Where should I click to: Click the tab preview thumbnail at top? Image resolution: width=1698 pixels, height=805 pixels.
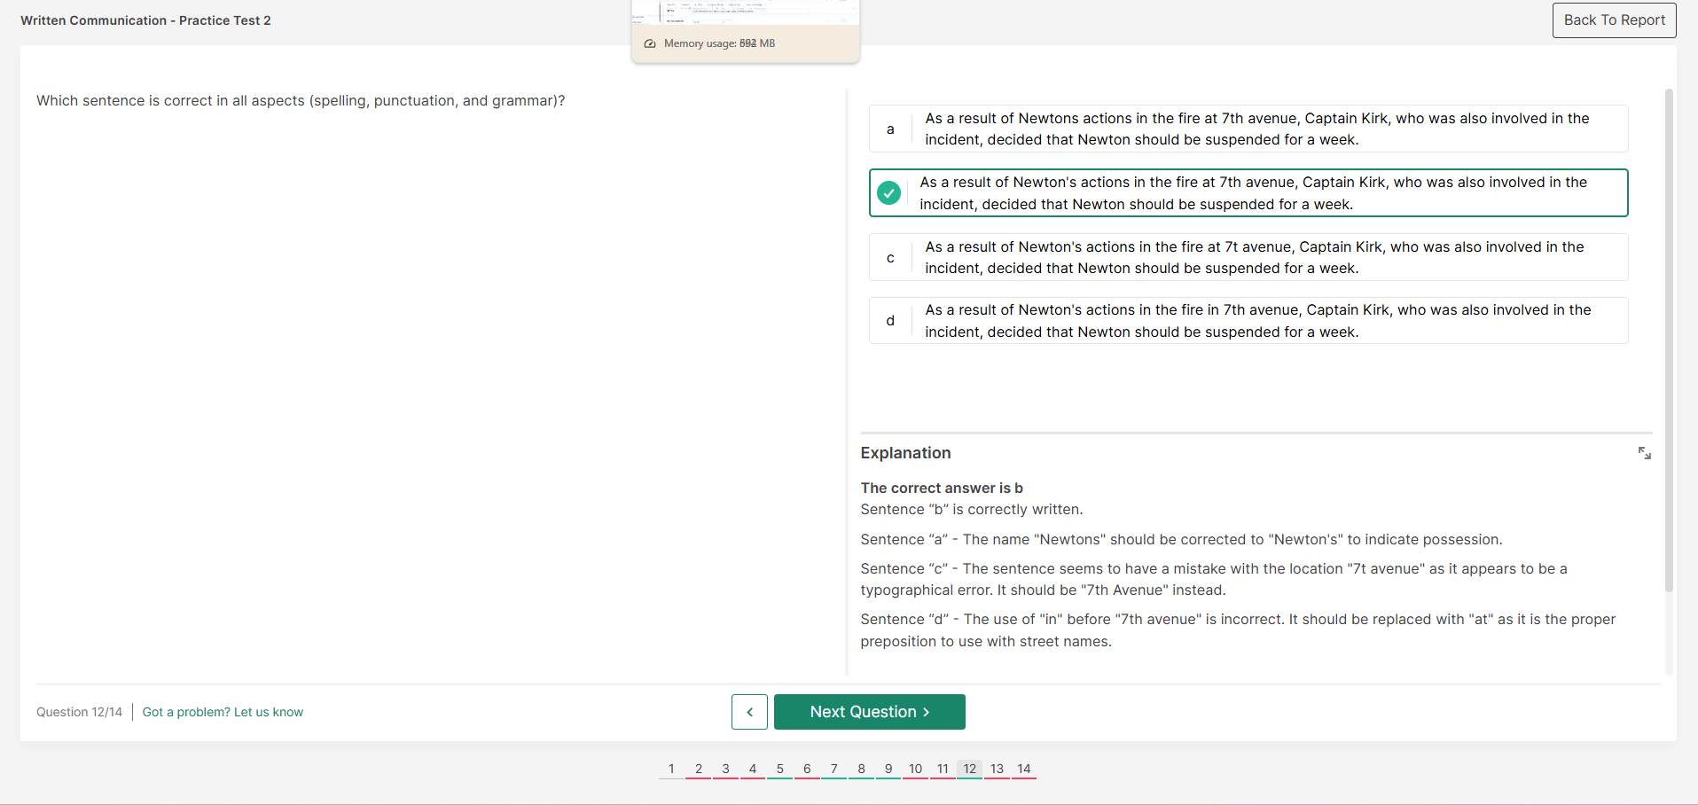click(x=745, y=12)
